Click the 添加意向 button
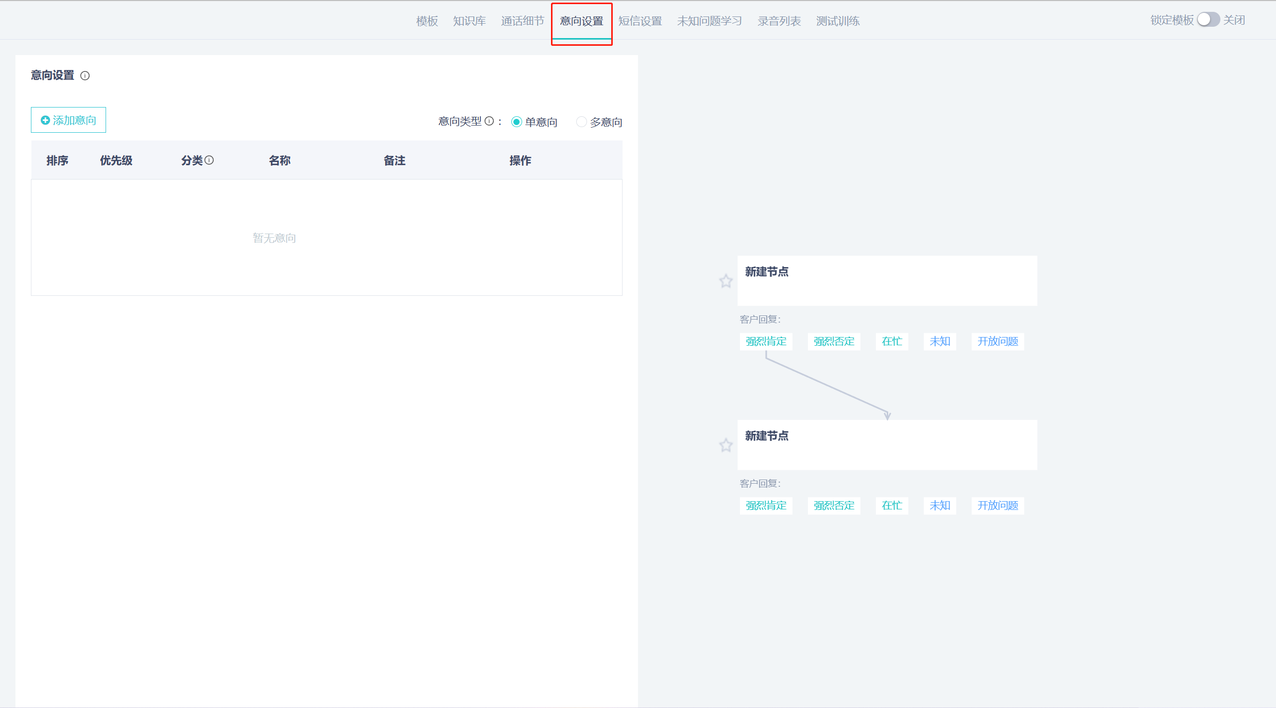This screenshot has height=708, width=1276. coord(68,120)
